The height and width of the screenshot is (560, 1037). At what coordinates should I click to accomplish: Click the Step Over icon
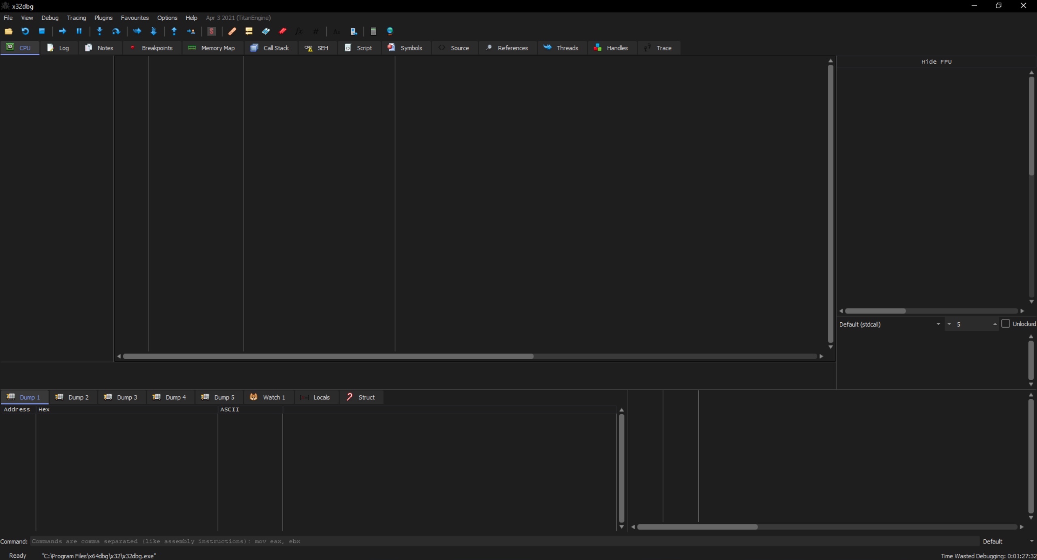click(x=116, y=31)
